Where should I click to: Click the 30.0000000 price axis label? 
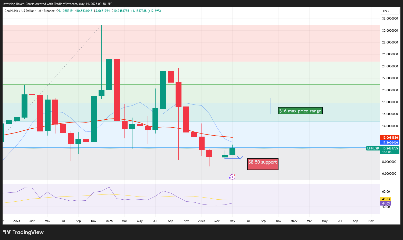coord(390,31)
